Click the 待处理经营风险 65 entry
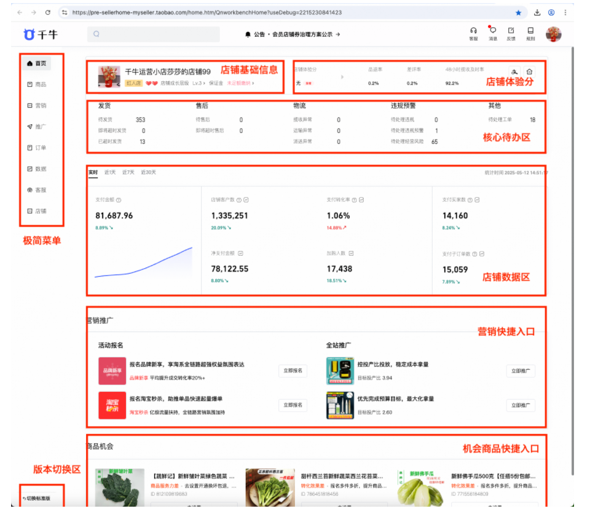 point(414,141)
